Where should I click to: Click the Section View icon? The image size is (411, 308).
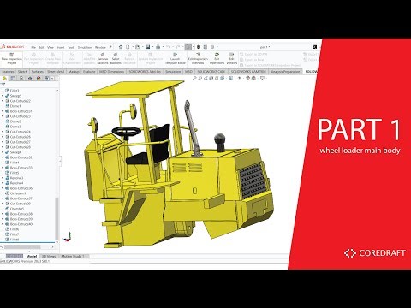coord(211,78)
